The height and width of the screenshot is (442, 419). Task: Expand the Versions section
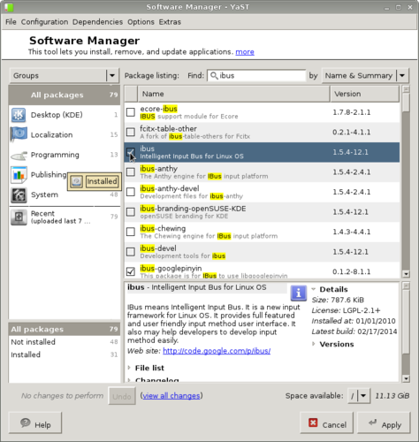click(313, 344)
